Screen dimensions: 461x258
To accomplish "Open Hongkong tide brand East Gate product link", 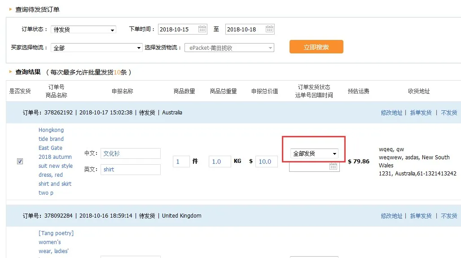I will click(x=55, y=162).
